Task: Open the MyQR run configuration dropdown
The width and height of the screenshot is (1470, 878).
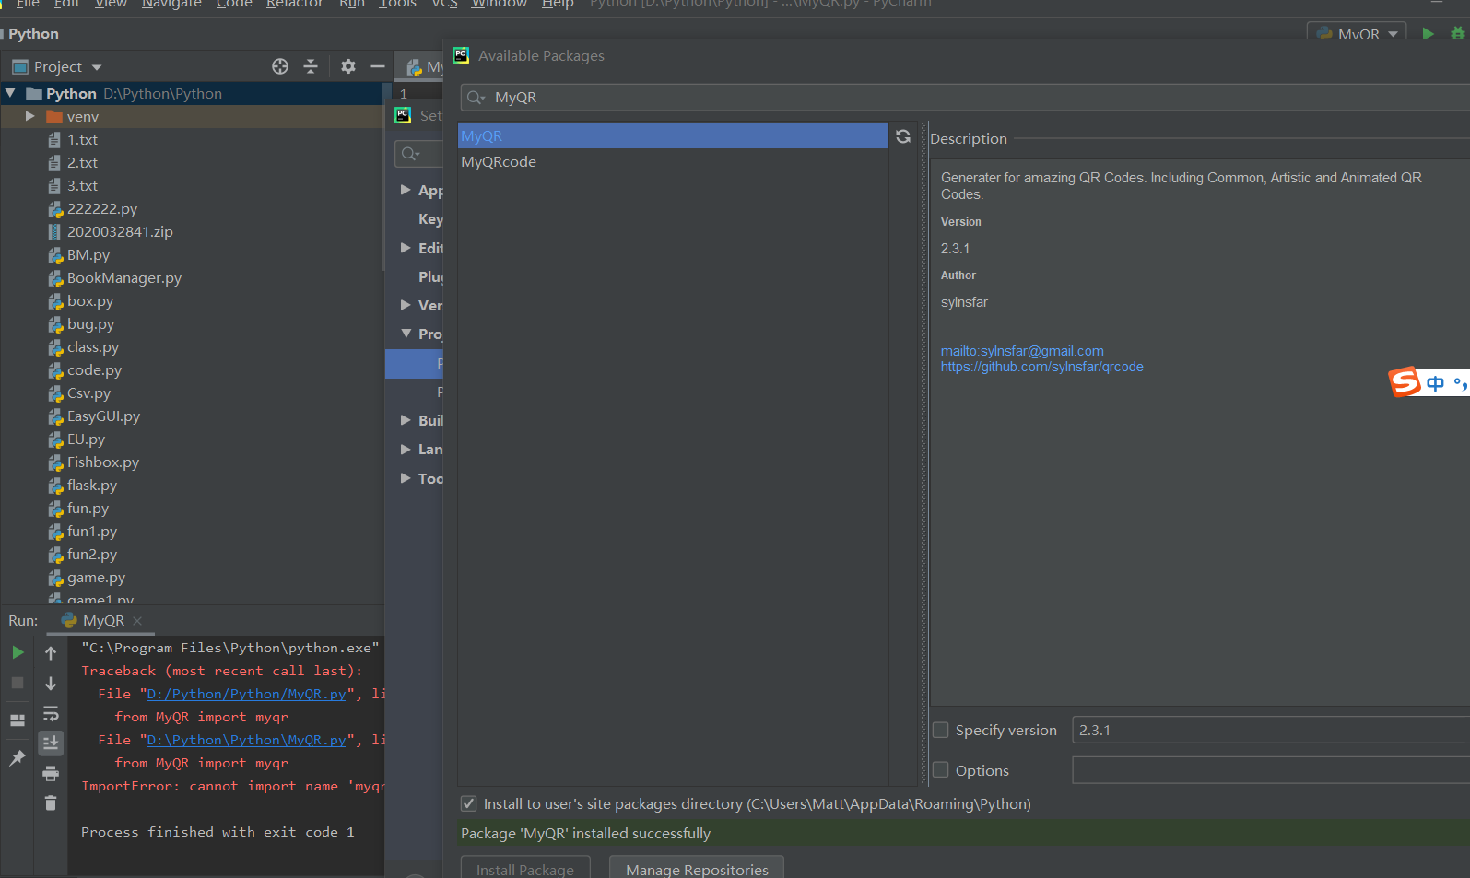Action: tap(1358, 34)
